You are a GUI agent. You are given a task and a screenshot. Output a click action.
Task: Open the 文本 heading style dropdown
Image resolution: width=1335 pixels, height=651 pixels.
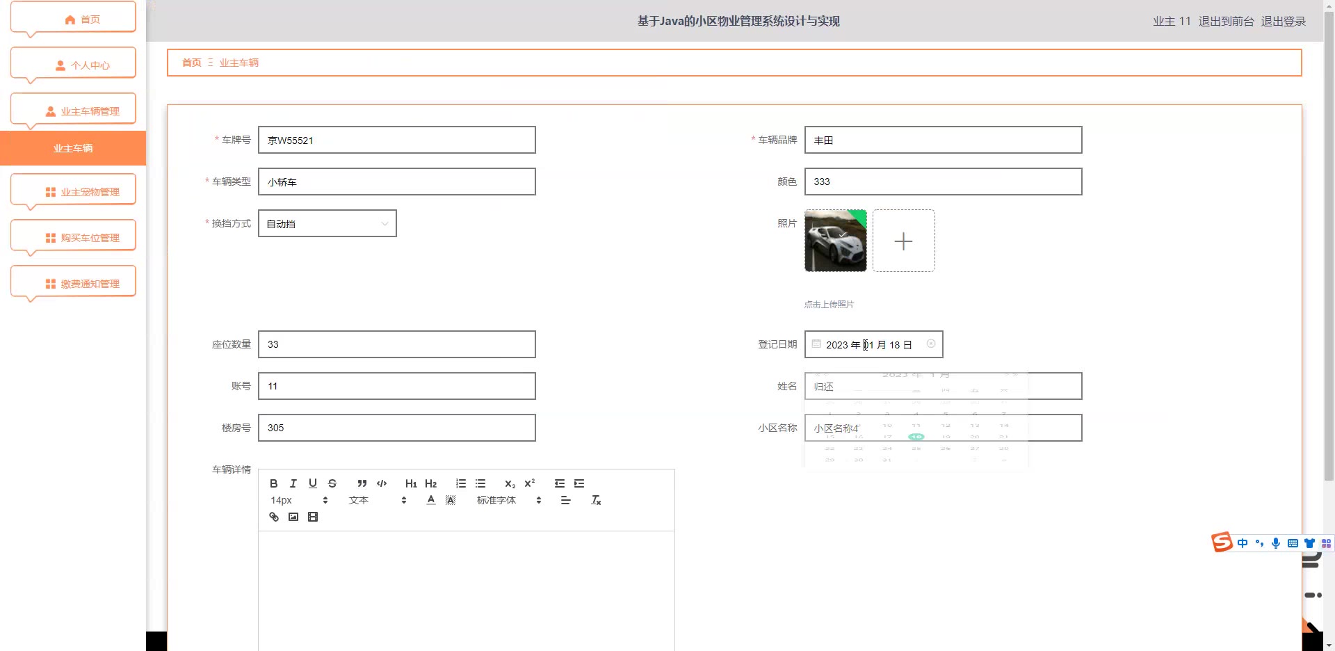click(x=378, y=500)
